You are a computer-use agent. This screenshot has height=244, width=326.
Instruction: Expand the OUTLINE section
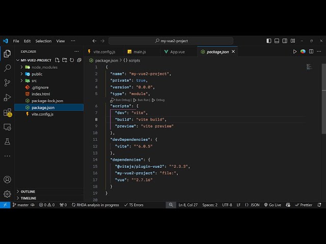pyautogui.click(x=28, y=192)
